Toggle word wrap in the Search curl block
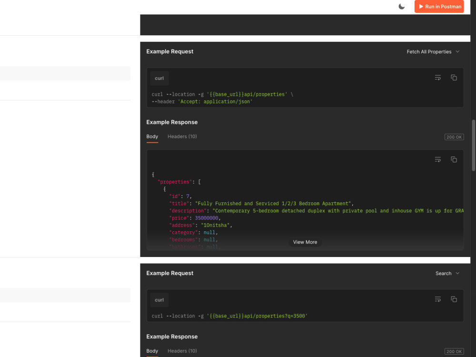 click(x=437, y=299)
